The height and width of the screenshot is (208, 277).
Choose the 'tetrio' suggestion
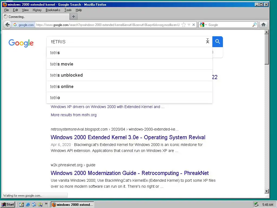(x=129, y=97)
